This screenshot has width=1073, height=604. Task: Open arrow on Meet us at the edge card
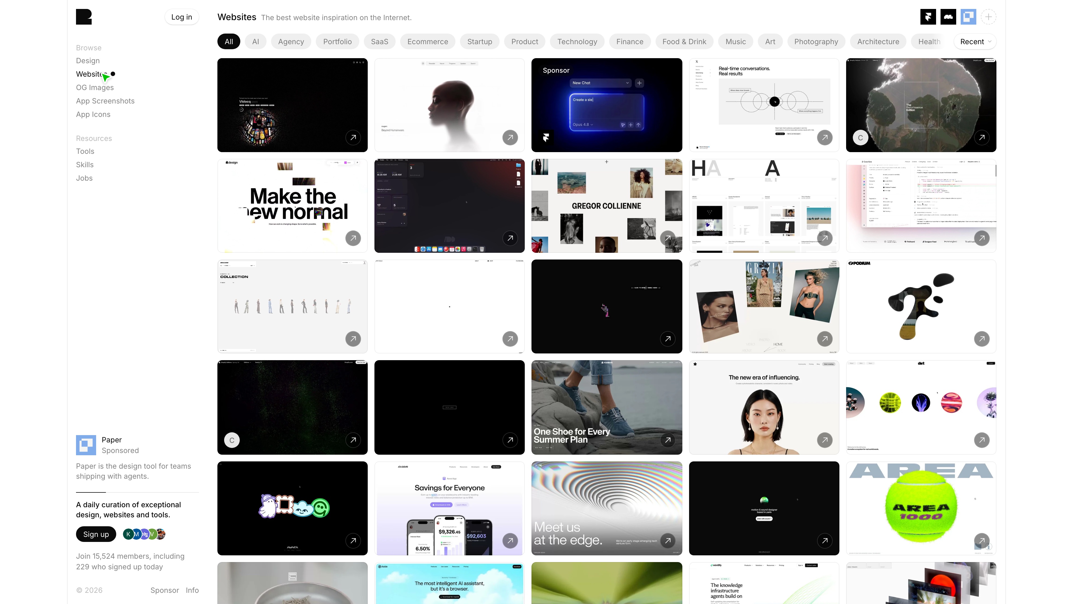click(x=668, y=541)
